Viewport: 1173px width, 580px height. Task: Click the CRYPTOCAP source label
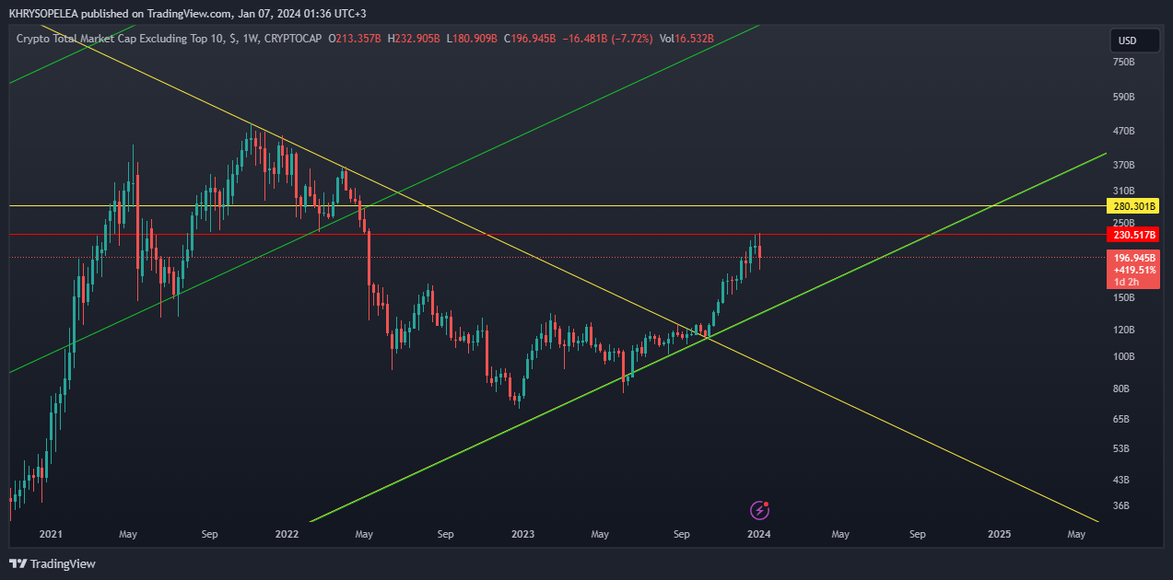293,39
